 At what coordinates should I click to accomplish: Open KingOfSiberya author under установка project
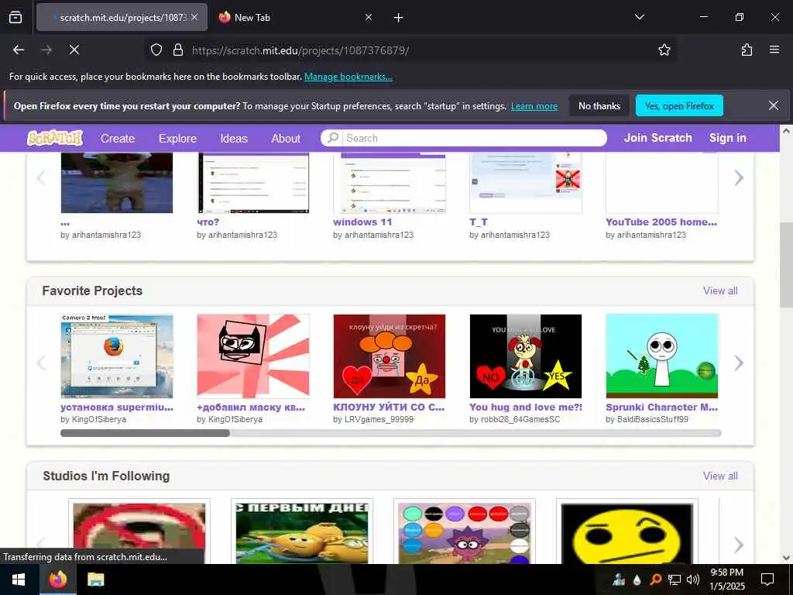[100, 419]
